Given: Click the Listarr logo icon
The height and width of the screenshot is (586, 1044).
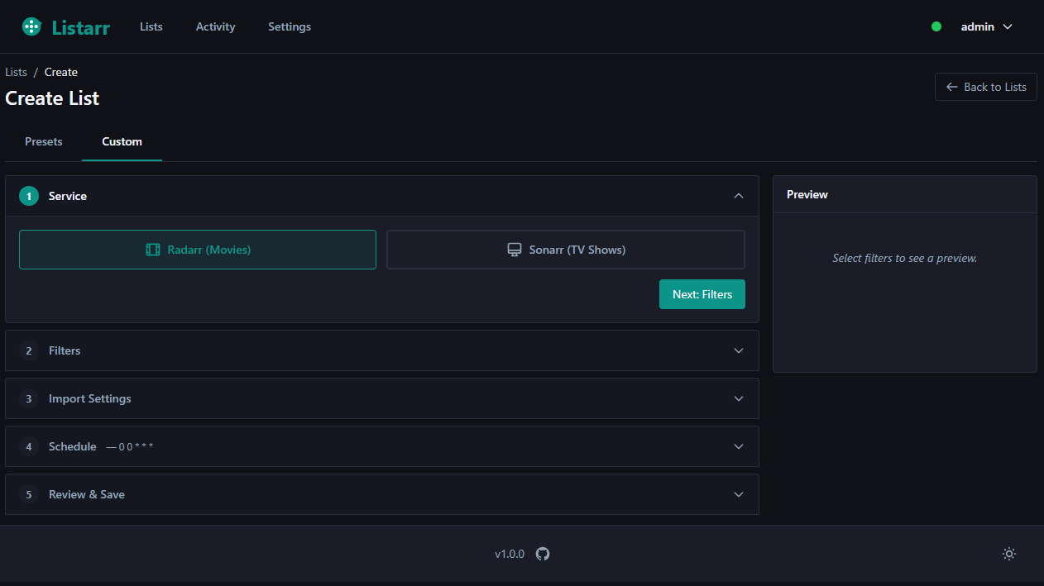Looking at the screenshot, I should 31,26.
